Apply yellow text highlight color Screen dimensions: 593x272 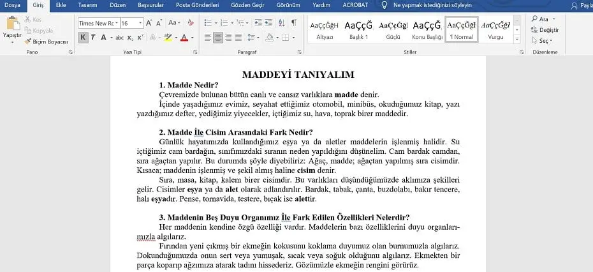(168, 38)
